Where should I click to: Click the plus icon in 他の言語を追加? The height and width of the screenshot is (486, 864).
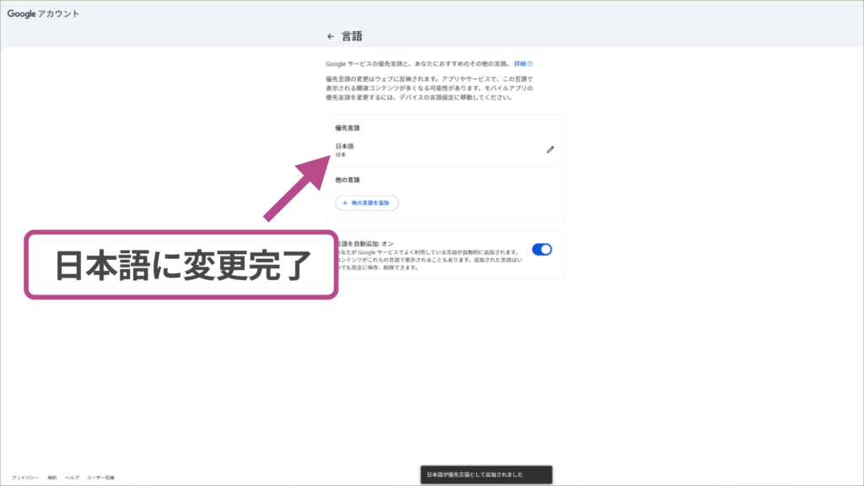point(345,202)
